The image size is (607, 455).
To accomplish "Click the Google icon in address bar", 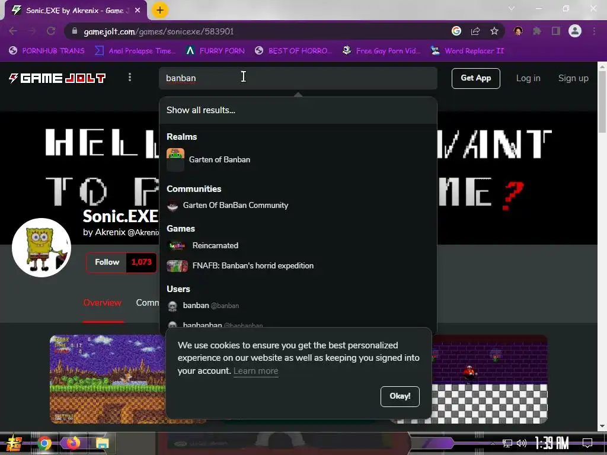I will pos(456,31).
